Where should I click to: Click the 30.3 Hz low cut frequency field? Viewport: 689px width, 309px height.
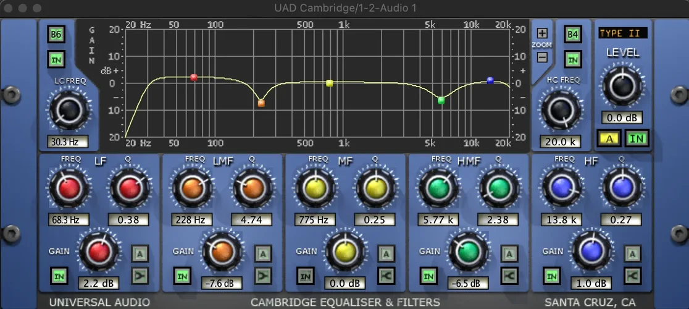pos(68,142)
